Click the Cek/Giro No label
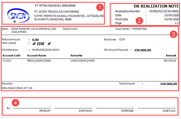This screenshot has height=119, width=181. (x=70, y=29)
